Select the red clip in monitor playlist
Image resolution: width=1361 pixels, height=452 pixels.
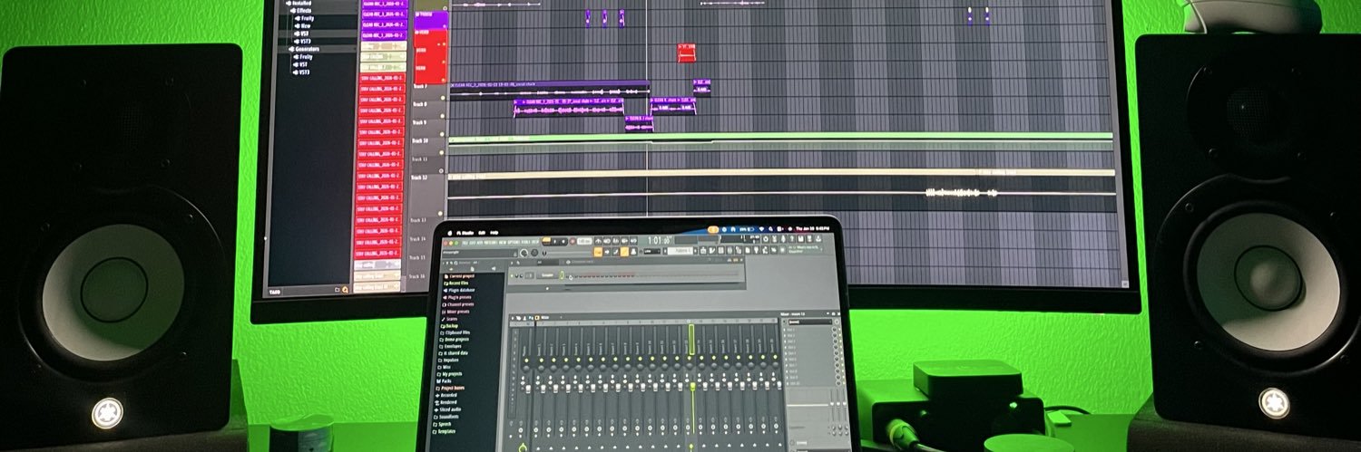(x=687, y=54)
